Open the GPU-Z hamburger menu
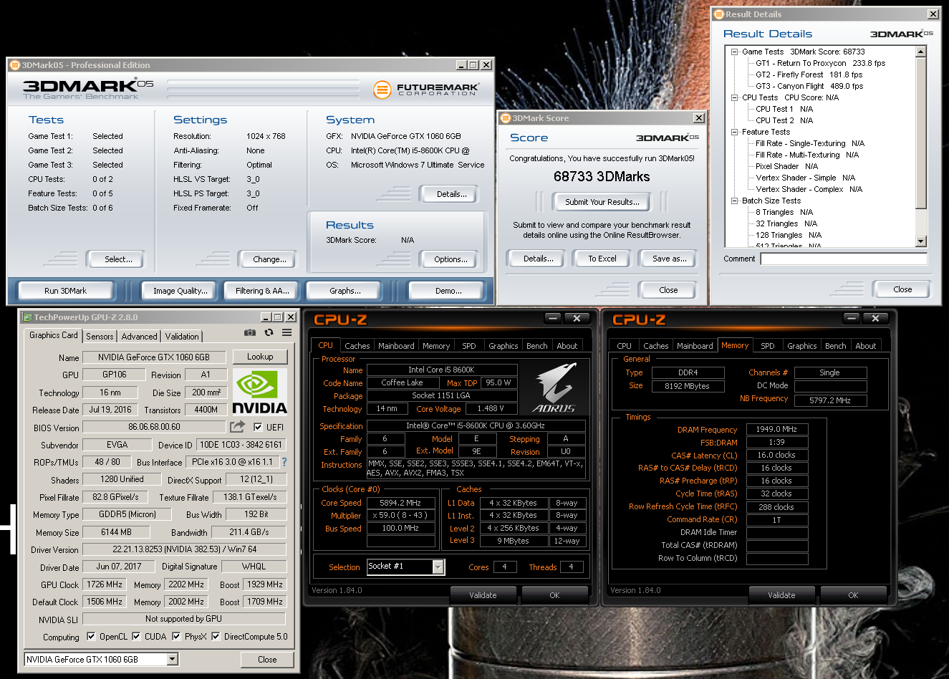The image size is (949, 679). tap(287, 332)
